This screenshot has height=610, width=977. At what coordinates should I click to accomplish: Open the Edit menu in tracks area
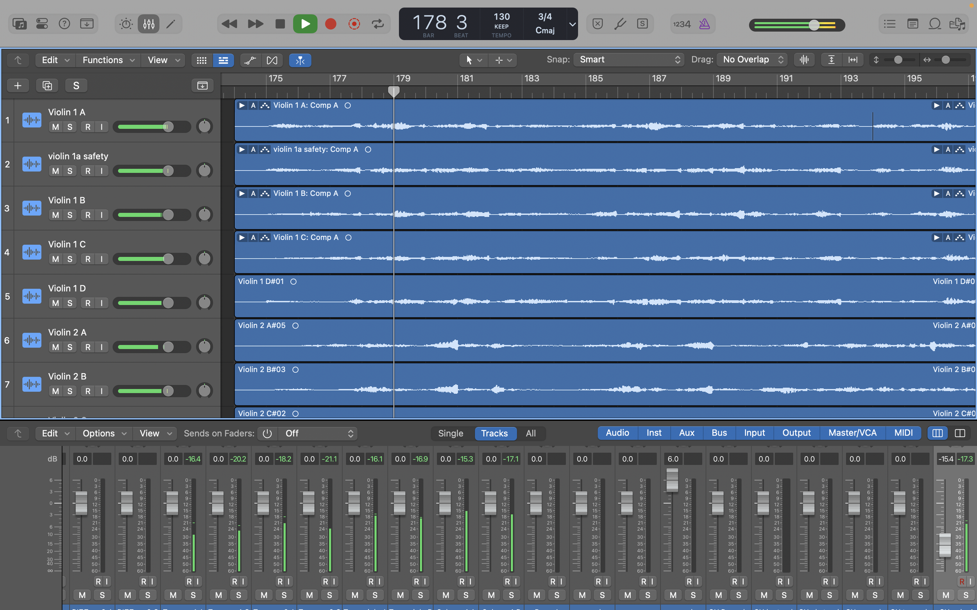pyautogui.click(x=55, y=60)
